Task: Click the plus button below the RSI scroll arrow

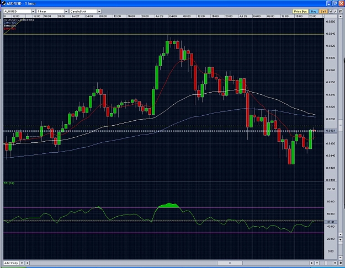Action: point(341,239)
